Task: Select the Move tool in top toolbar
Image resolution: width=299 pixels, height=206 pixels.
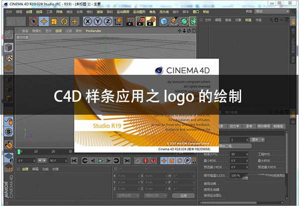Action: [x=44, y=21]
